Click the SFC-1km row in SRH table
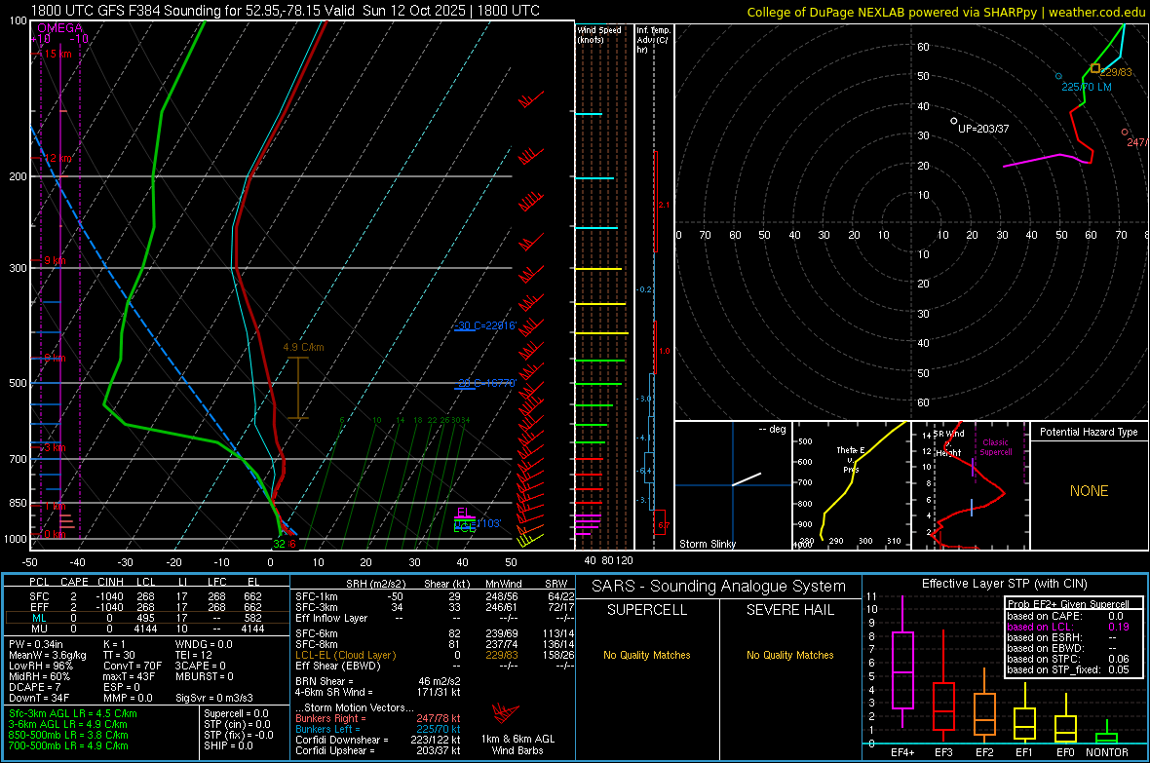Image resolution: width=1150 pixels, height=763 pixels. (435, 596)
